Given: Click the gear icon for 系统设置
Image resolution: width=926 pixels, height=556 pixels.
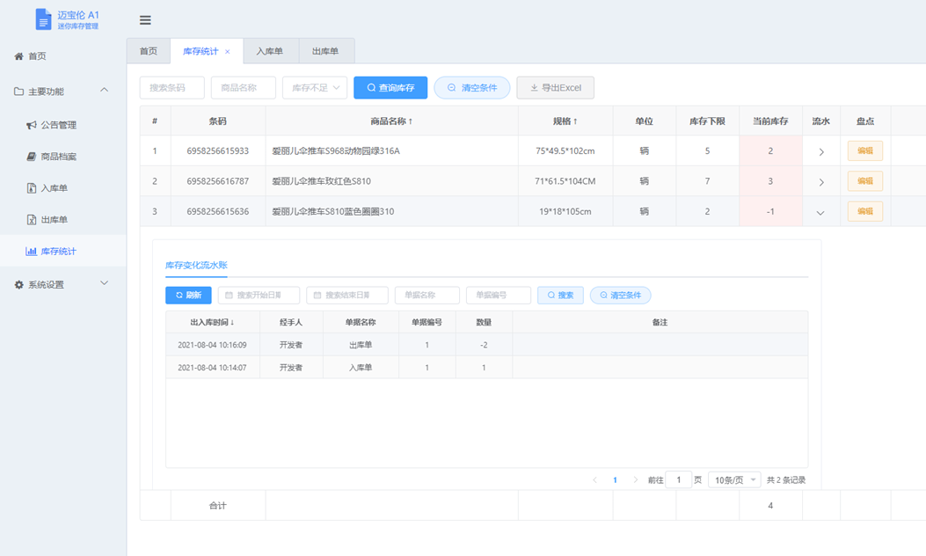Looking at the screenshot, I should (x=18, y=285).
